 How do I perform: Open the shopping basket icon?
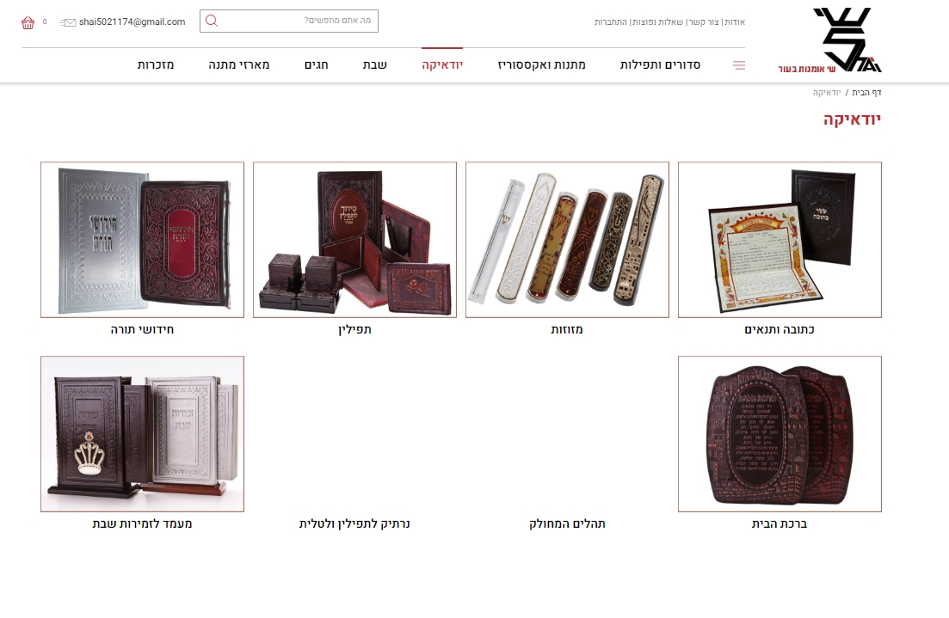[x=28, y=23]
